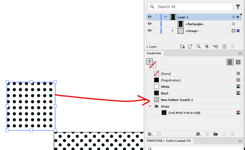
Task: Click the CMYK icon on Black swatch row
Action: click(x=238, y=93)
